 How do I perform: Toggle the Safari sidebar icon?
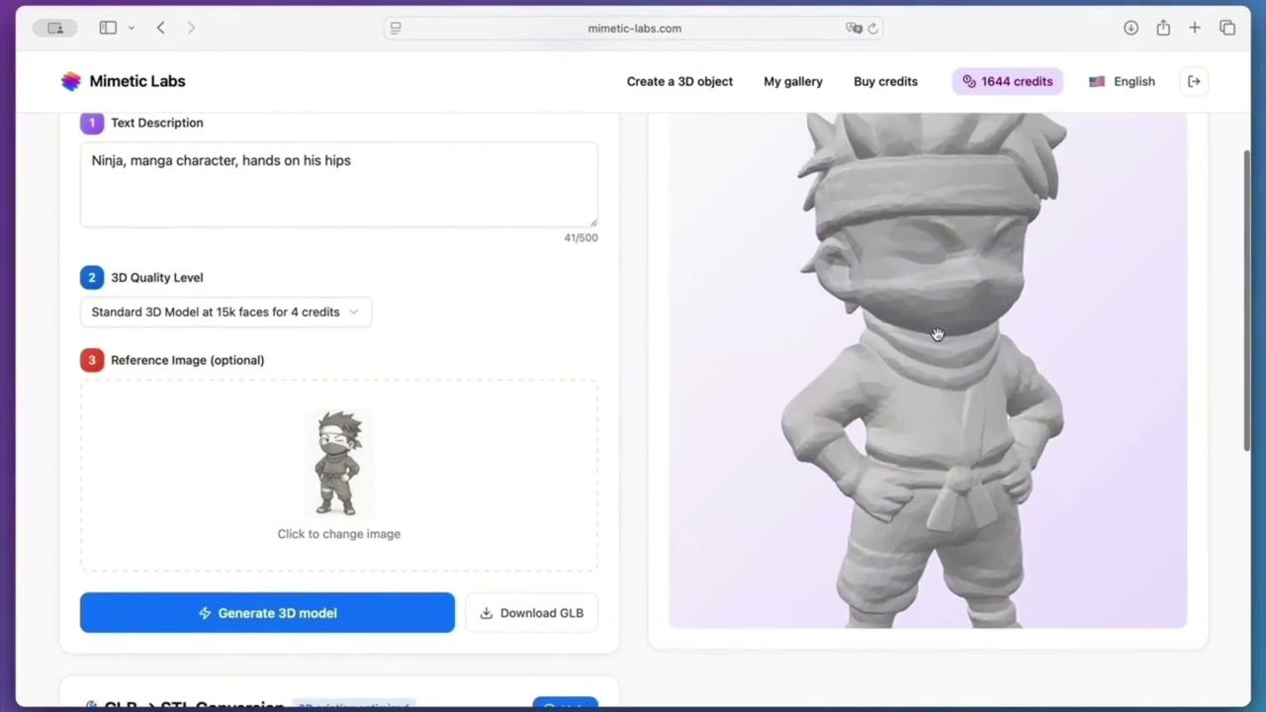pyautogui.click(x=108, y=28)
